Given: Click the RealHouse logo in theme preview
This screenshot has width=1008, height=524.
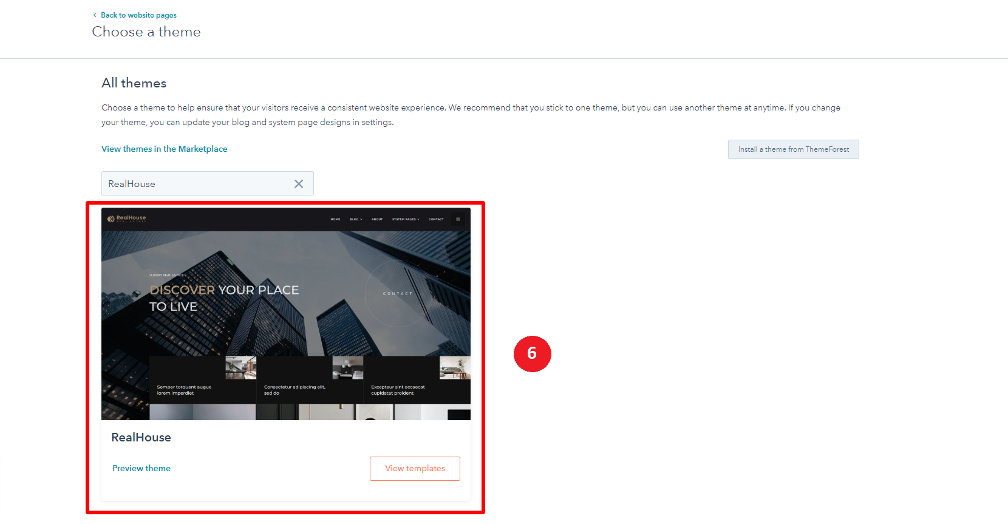Looking at the screenshot, I should tap(127, 219).
